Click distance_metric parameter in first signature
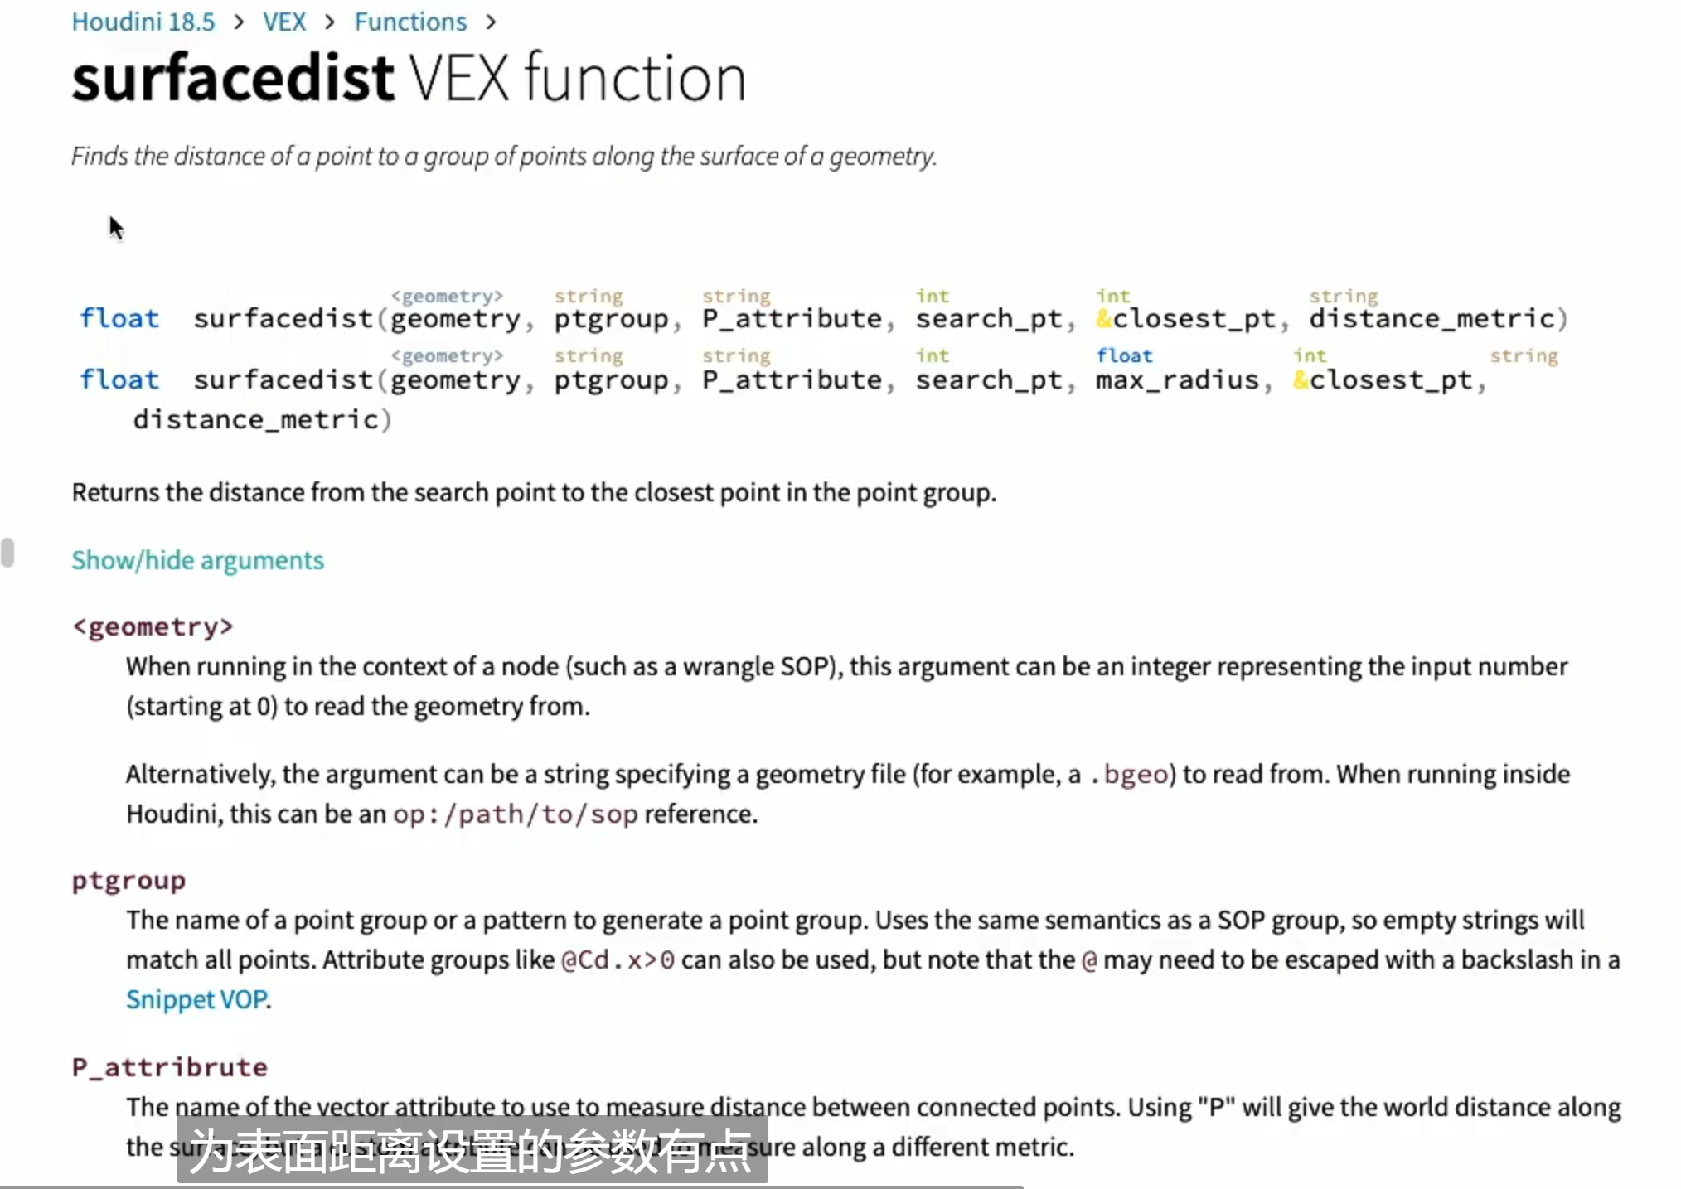 coord(1432,318)
